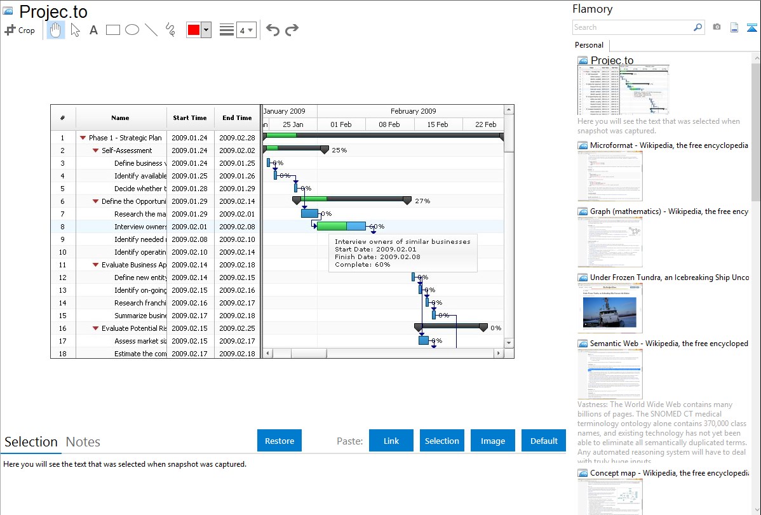Switch to the Notes tab
761x515 pixels.
pos(83,442)
